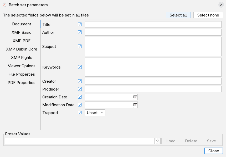Uncheck the Title checkbox
226x157 pixels.
80,24
